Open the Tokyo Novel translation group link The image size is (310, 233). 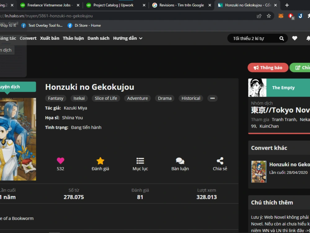coord(280,110)
